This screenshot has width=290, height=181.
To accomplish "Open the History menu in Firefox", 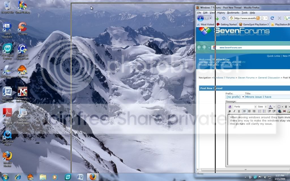I will [x=221, y=13].
